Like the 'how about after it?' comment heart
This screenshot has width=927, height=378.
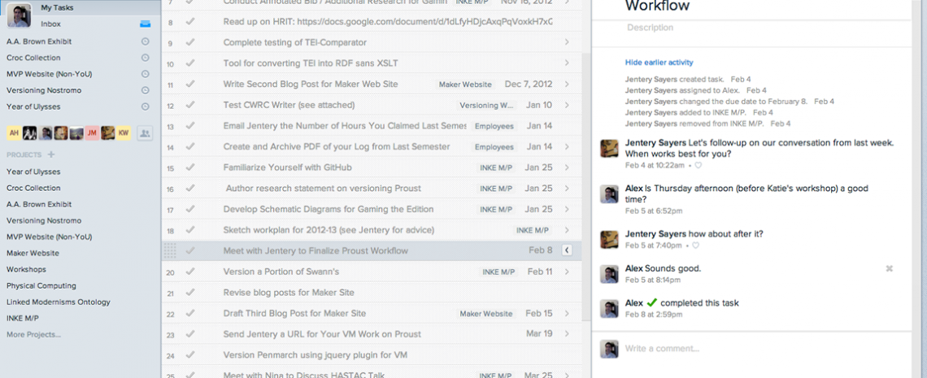point(695,245)
